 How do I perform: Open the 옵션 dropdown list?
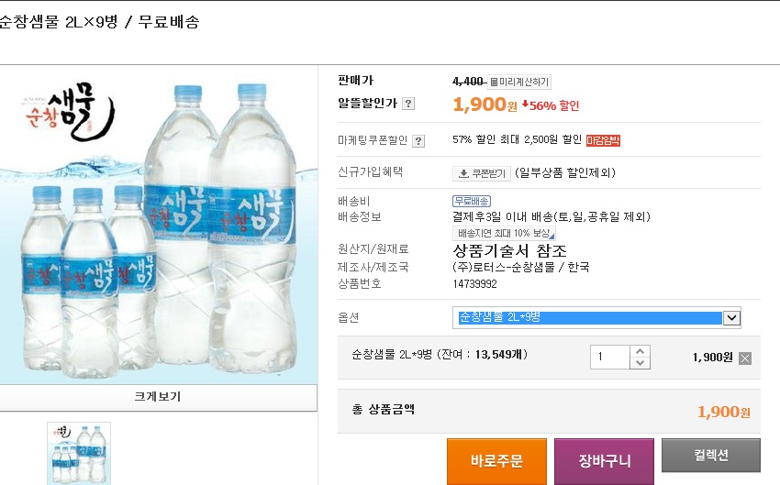731,317
